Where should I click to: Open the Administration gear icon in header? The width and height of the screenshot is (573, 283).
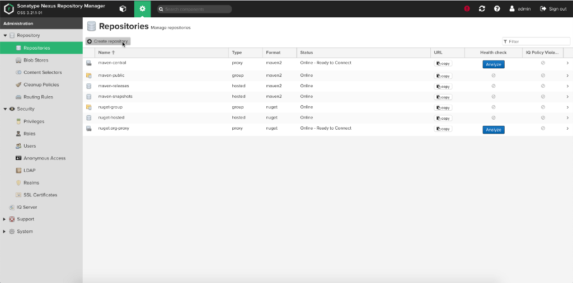[143, 9]
